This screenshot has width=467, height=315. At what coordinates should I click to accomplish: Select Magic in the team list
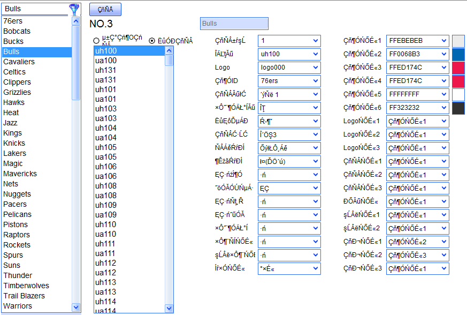point(36,163)
